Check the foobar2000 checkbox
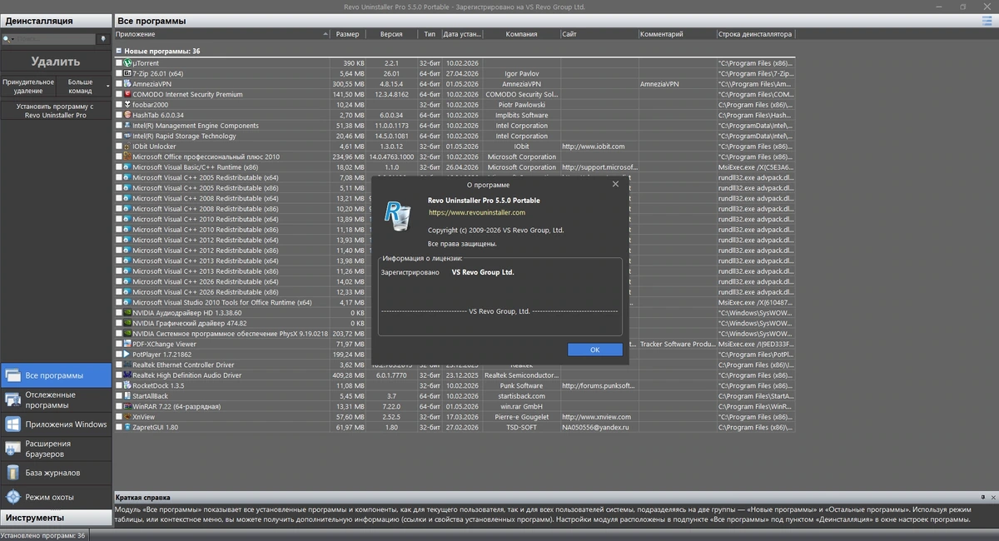Image resolution: width=999 pixels, height=541 pixels. tap(119, 105)
